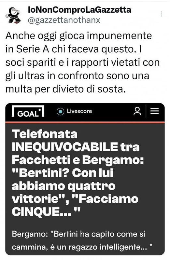The height and width of the screenshot is (260, 170).
Task: Open the IoNonComproLaGazzetta display name link
Action: pos(79,10)
